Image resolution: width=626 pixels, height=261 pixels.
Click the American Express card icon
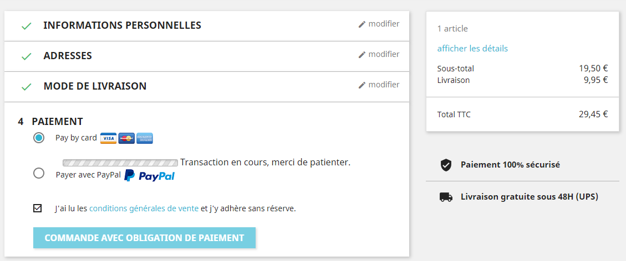coord(145,138)
